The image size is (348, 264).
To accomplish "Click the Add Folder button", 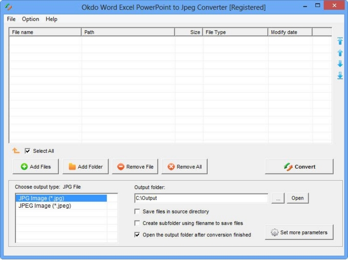I will [x=85, y=166].
